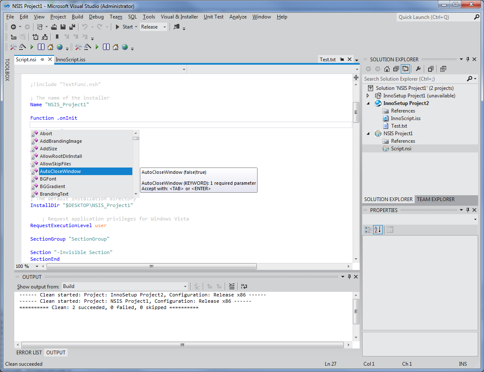Screen dimensions: 484x372
Task: Click the Output panel horizontal scrollbar thumb
Action: tap(182, 345)
